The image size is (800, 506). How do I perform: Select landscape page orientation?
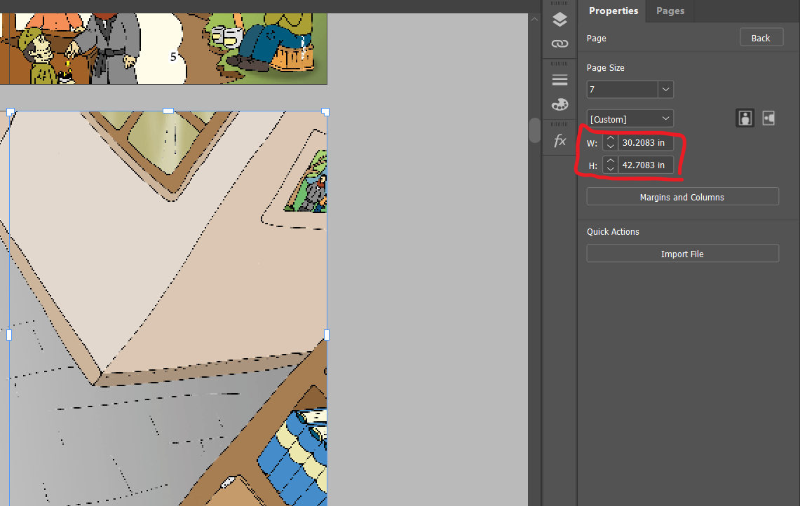click(x=768, y=118)
